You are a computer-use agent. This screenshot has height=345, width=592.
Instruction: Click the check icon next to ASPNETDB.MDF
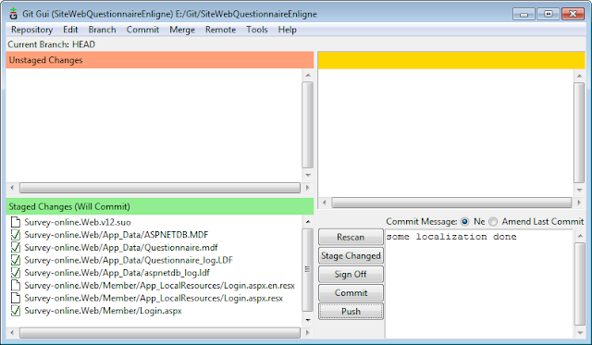click(16, 235)
